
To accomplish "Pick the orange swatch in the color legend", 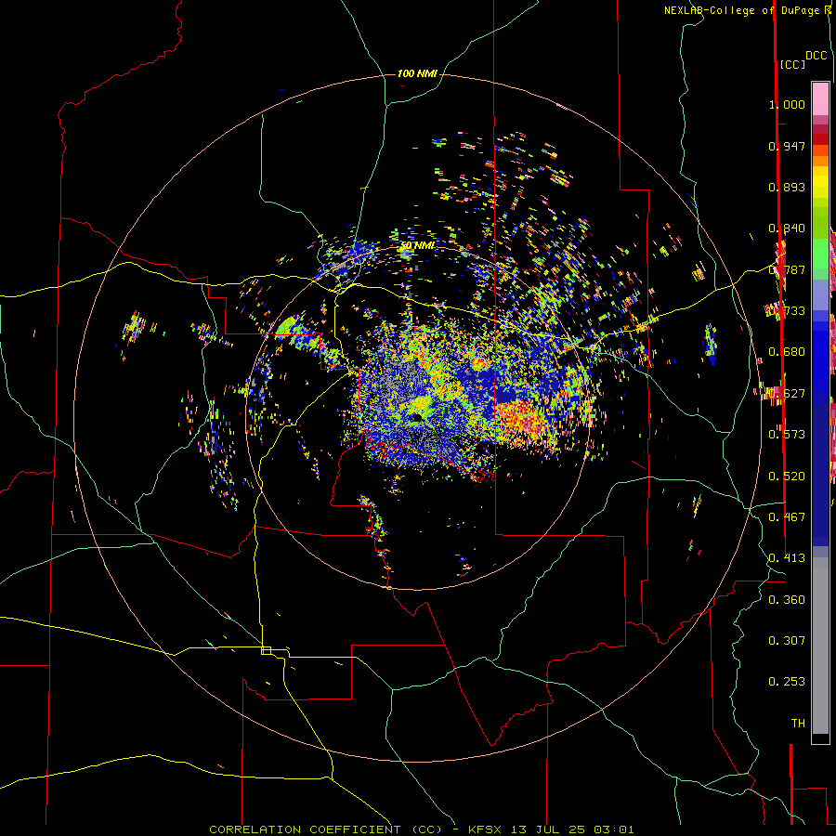I will [x=820, y=161].
